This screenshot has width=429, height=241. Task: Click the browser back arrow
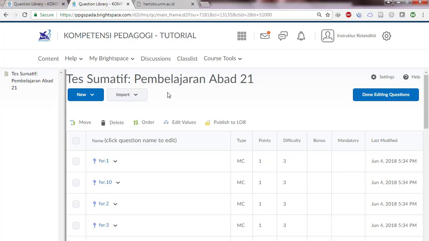click(6, 15)
